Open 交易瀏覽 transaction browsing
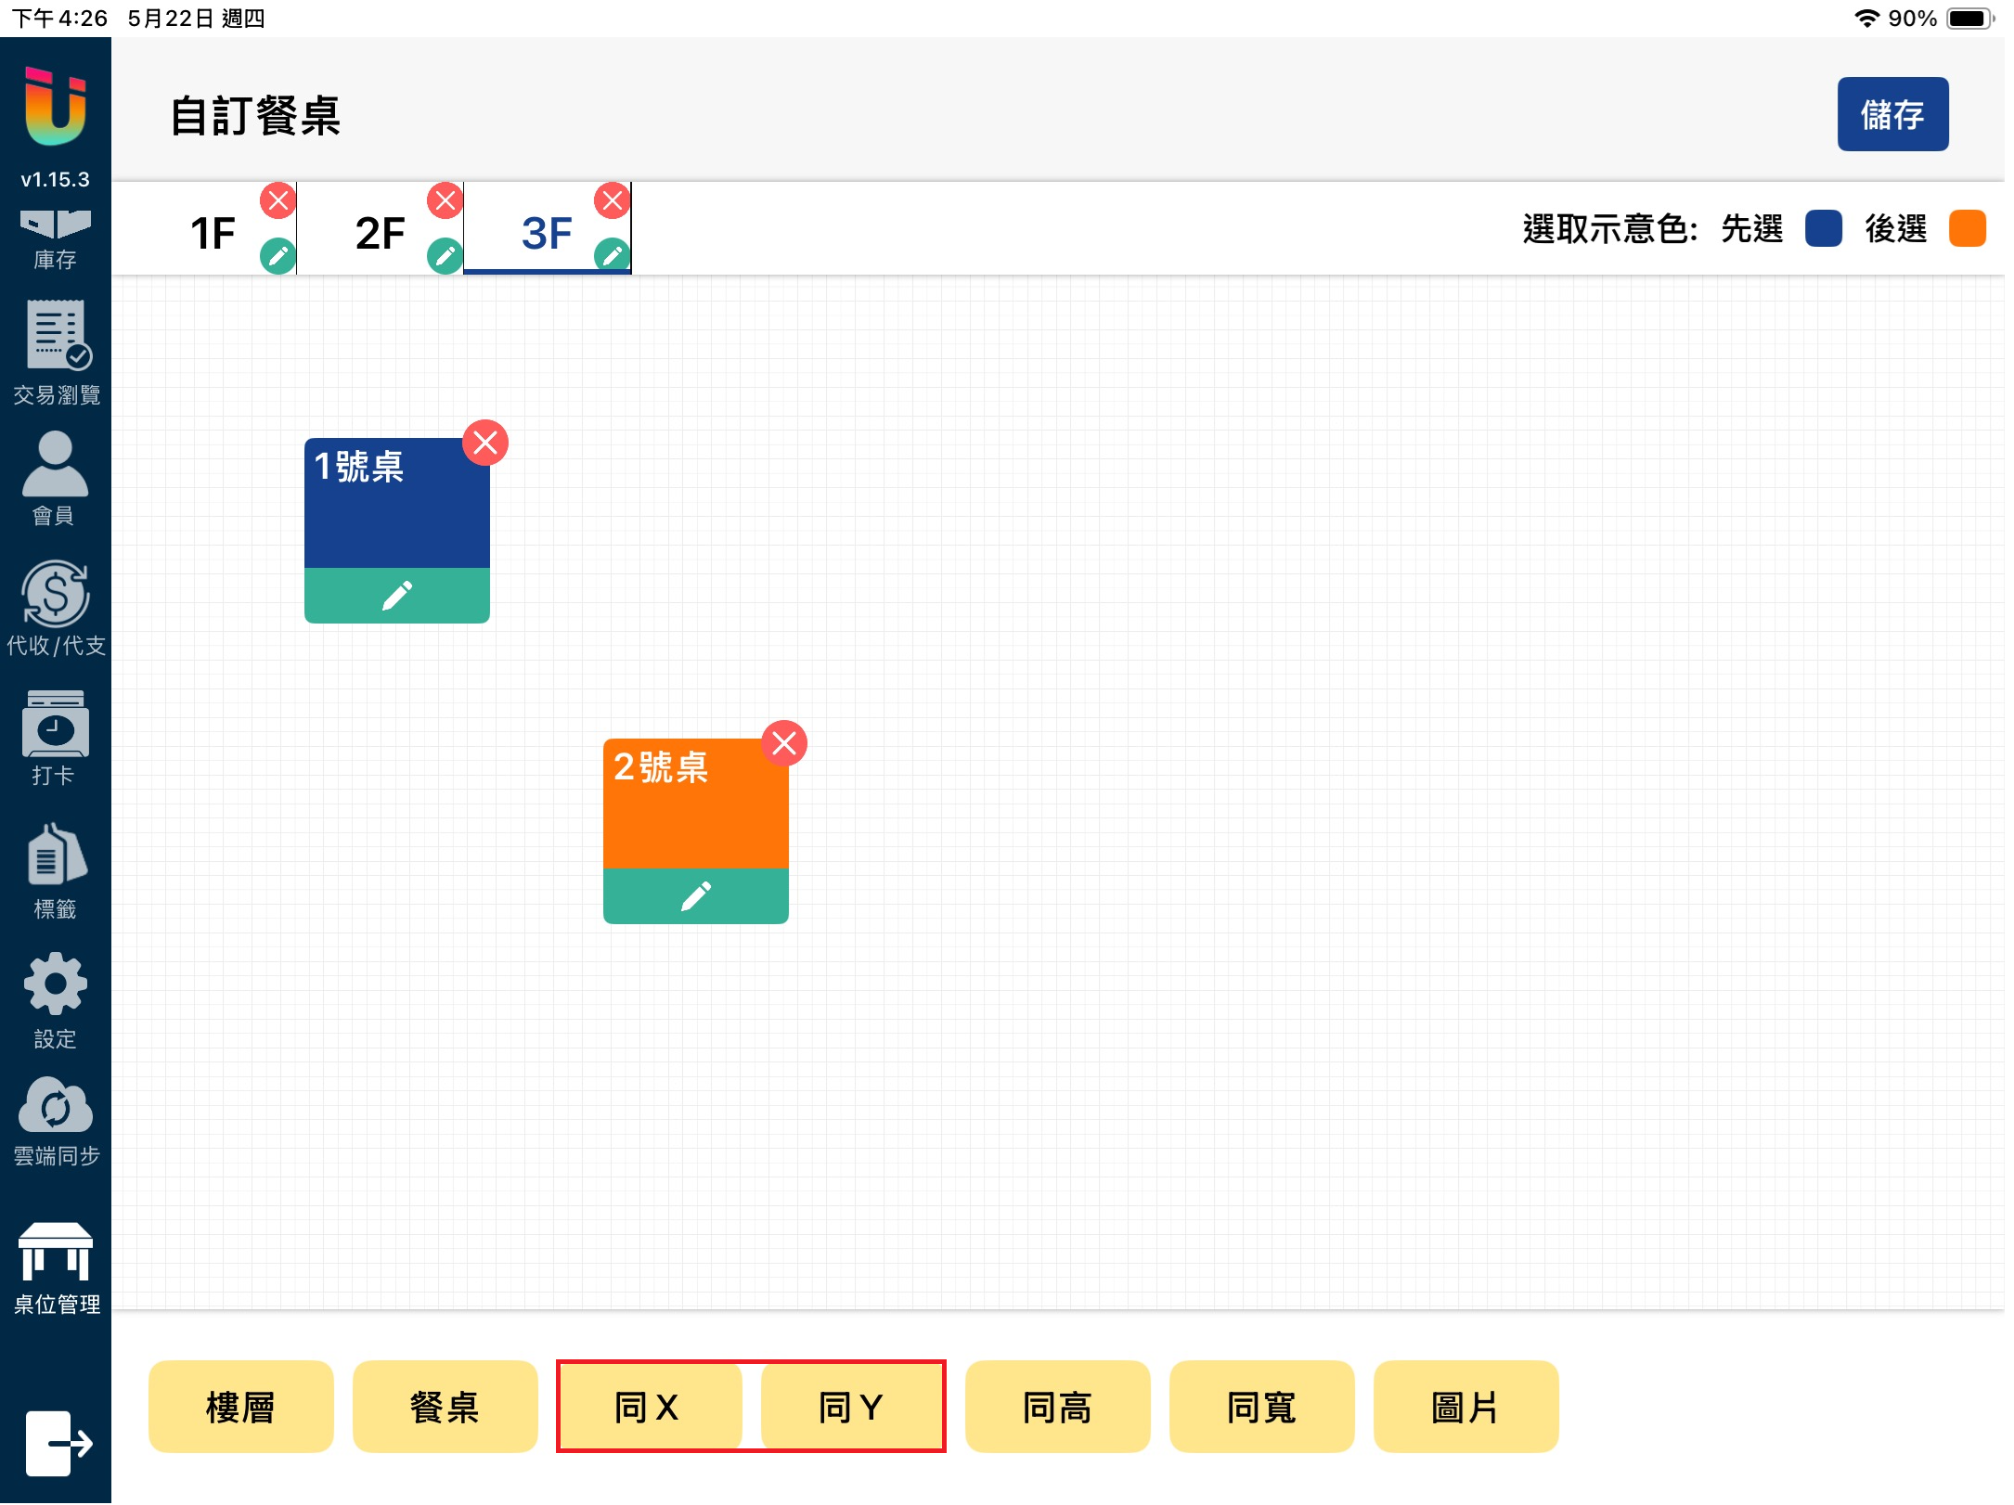The height and width of the screenshot is (1505, 2014). click(56, 353)
